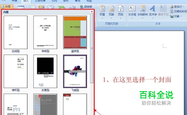Click the picture insert icon
Viewport: 187px width, 115px height.
click(32, 7)
